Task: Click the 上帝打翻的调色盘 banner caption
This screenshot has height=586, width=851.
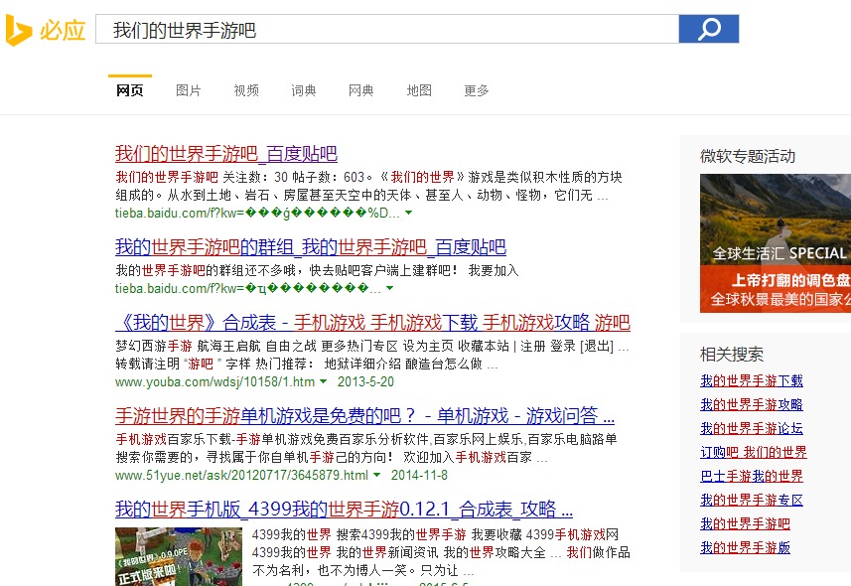Action: pyautogui.click(x=790, y=280)
